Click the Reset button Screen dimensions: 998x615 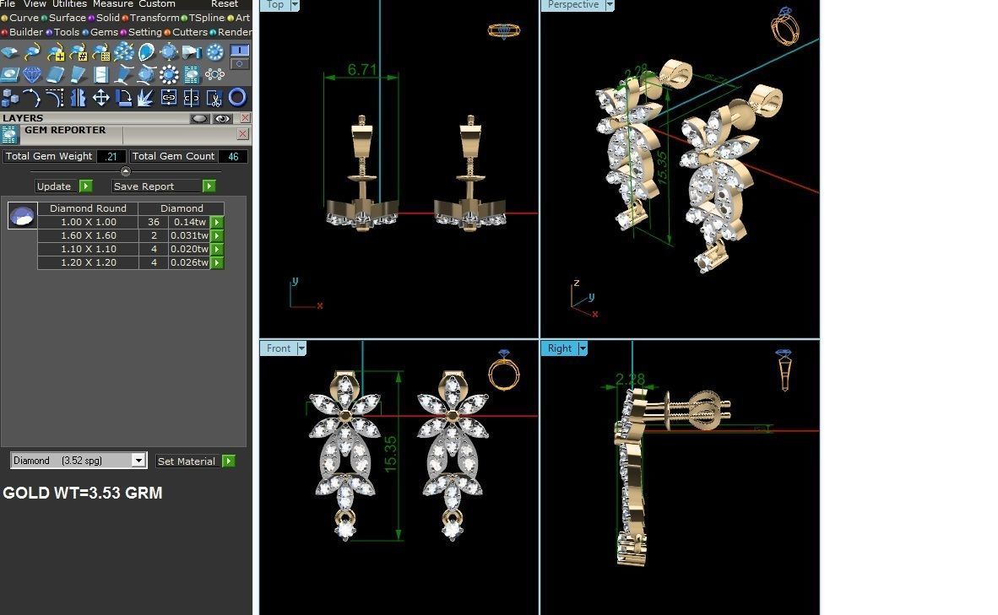coord(225,4)
